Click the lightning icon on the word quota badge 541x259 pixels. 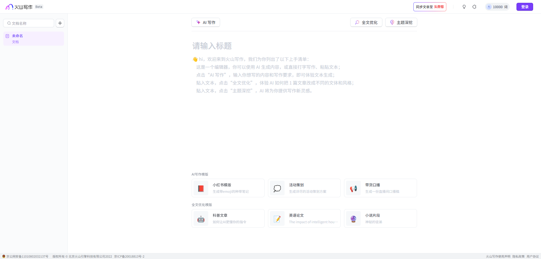(x=488, y=6)
